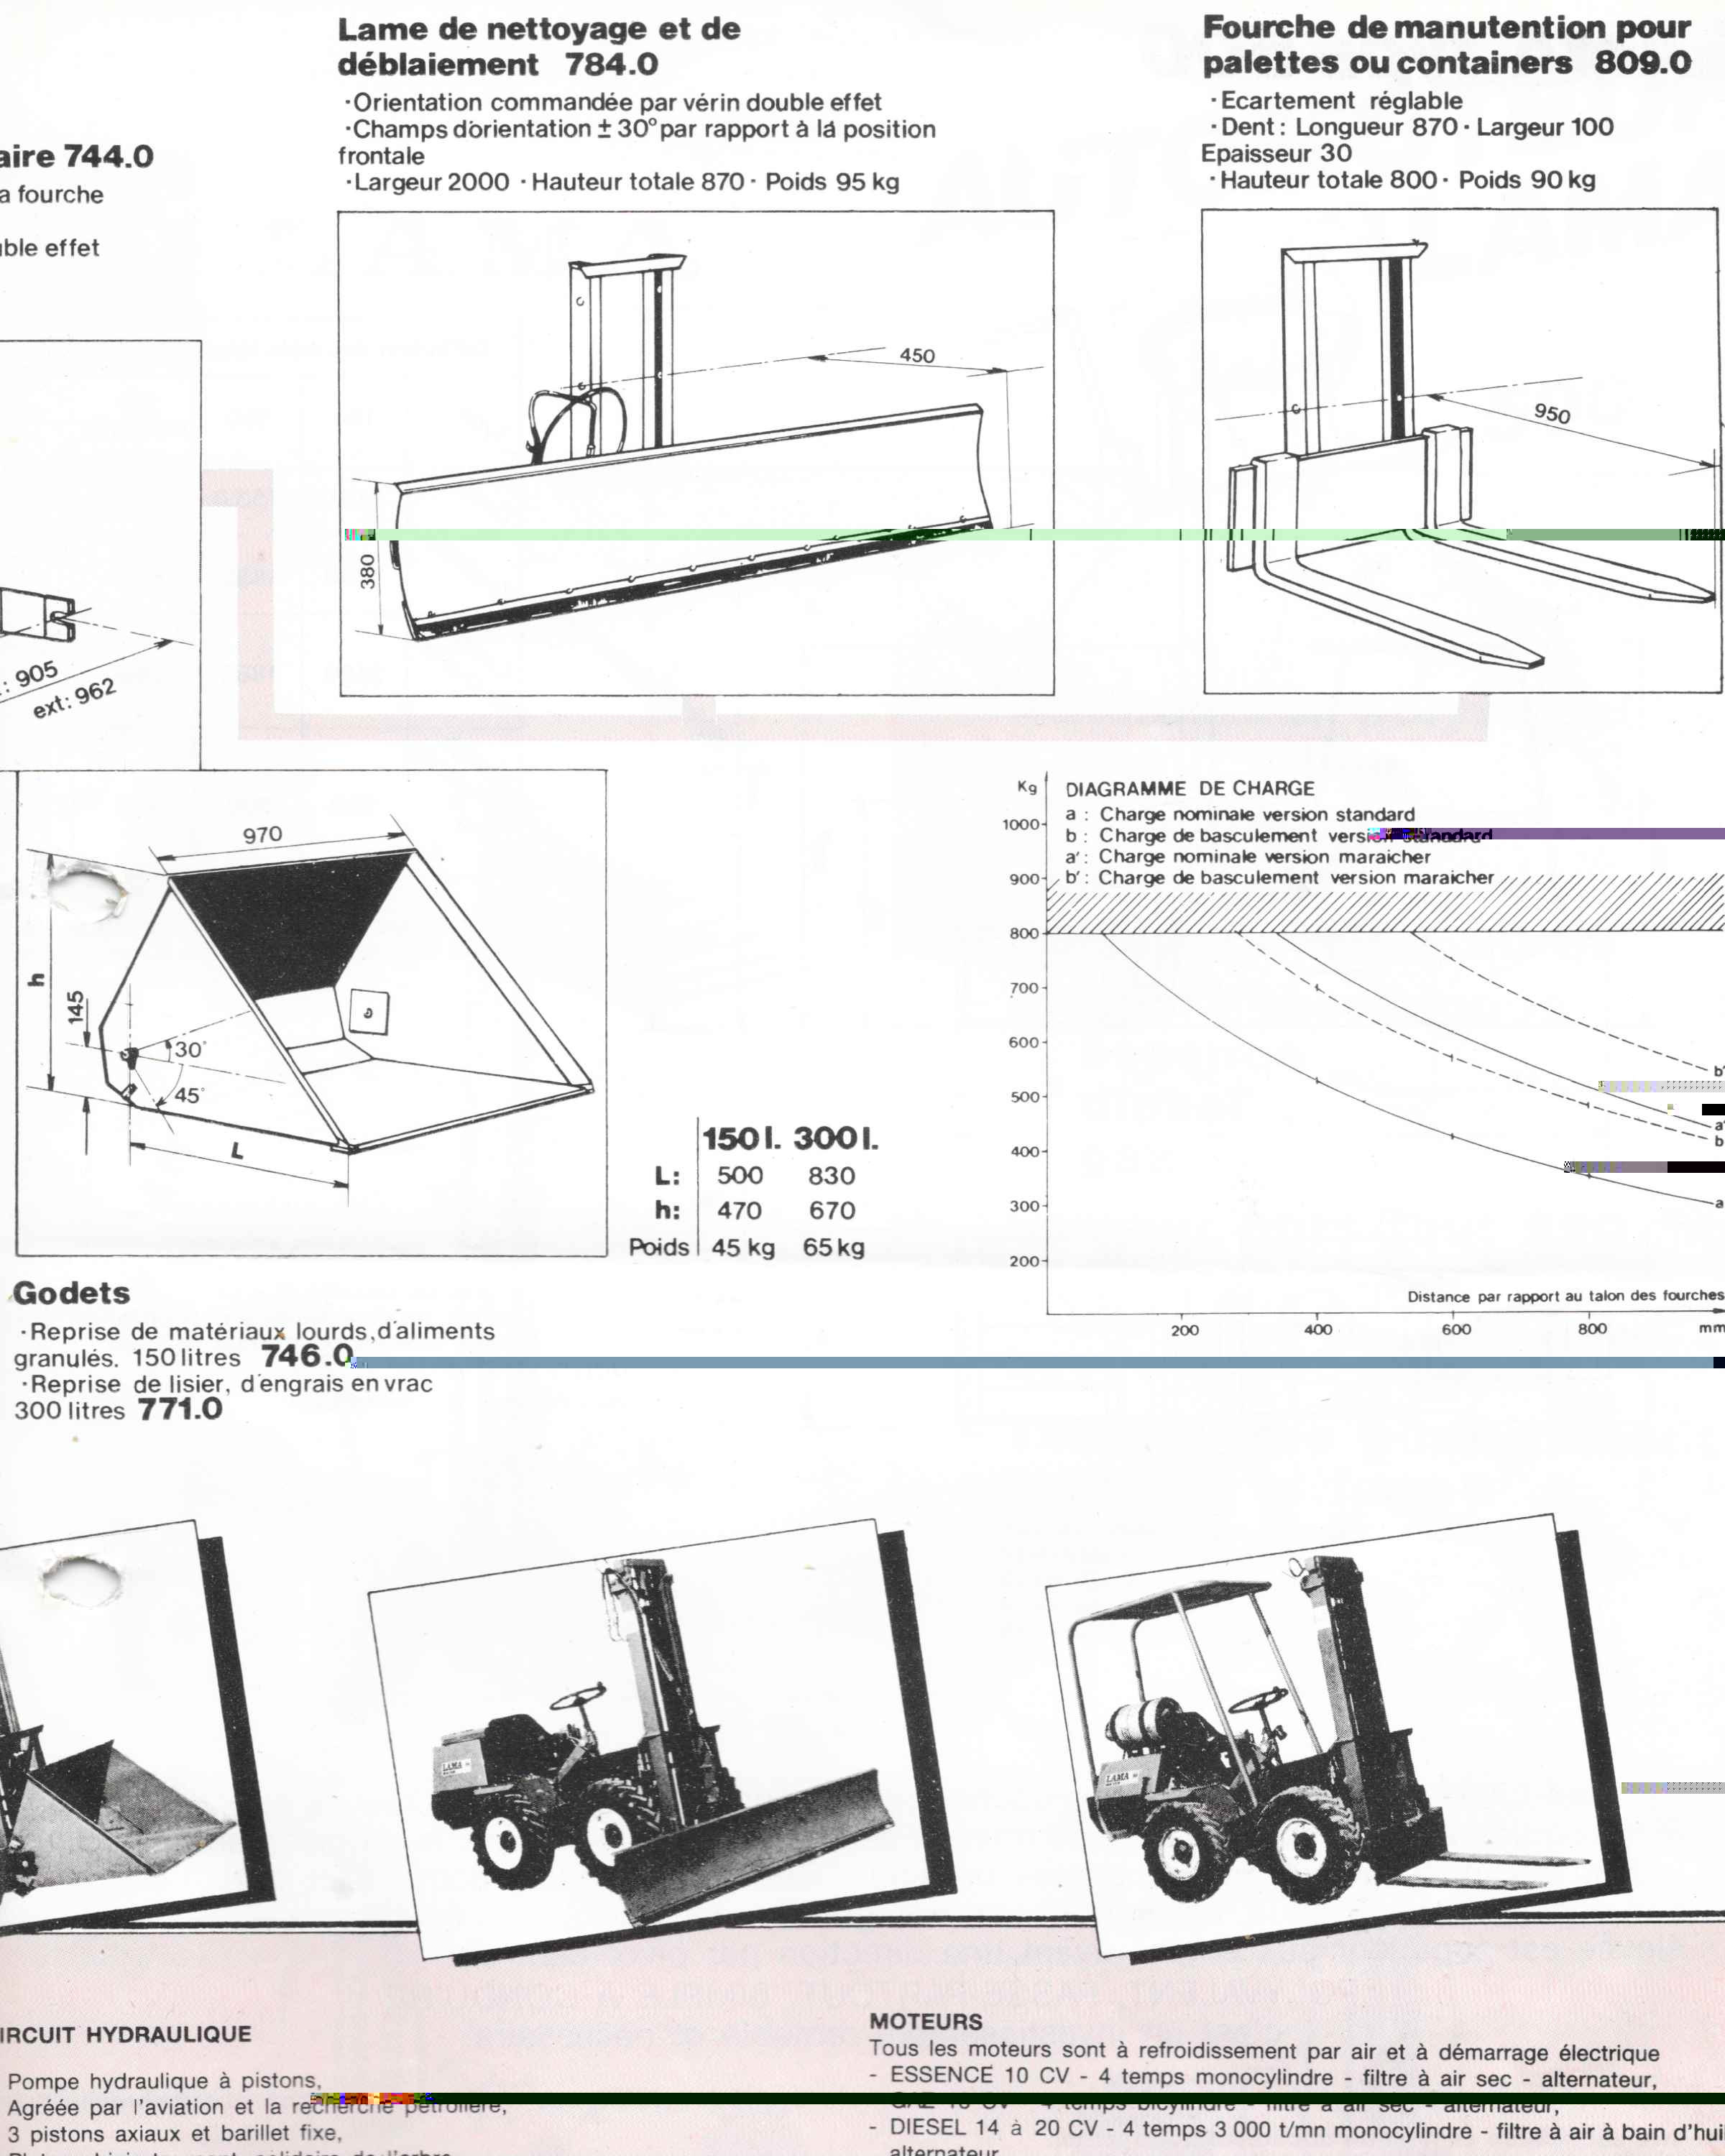
Task: Select legend "b' : Charge de basculement version maraîcher"
Action: point(1279,877)
